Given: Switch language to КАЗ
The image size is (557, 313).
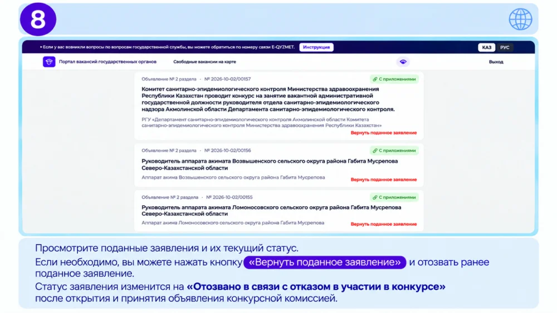Looking at the screenshot, I should pos(486,47).
